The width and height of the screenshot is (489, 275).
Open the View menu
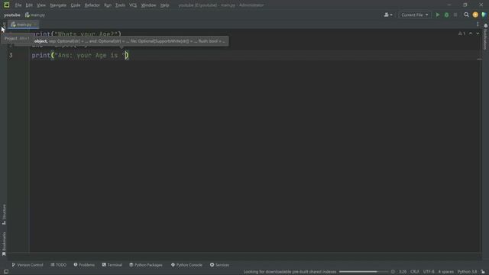click(x=41, y=5)
